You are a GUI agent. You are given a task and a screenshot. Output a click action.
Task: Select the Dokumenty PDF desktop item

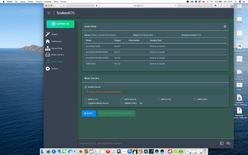click(x=239, y=47)
